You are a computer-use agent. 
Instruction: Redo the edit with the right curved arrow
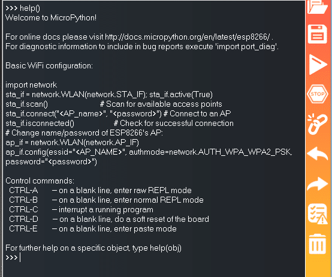coord(318,183)
